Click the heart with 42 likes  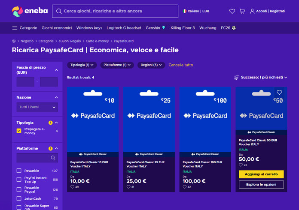pyautogui.click(x=185, y=187)
